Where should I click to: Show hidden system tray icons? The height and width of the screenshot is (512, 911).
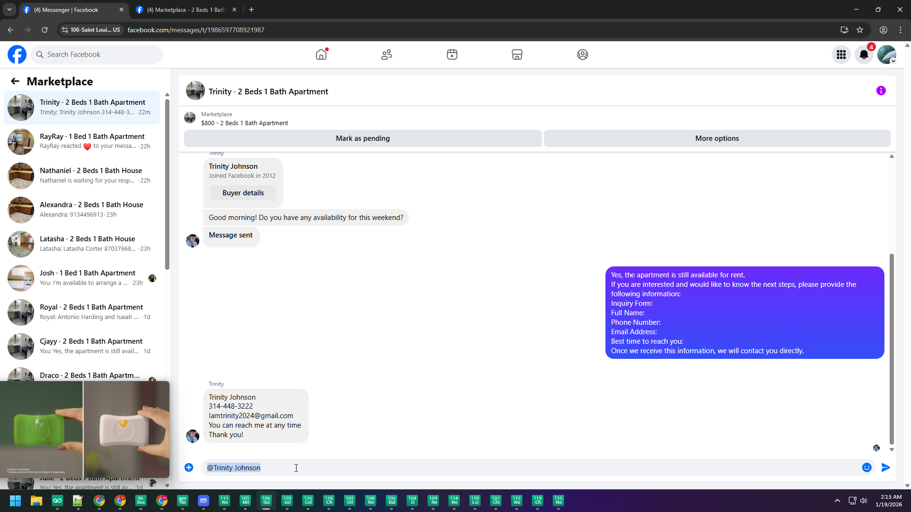click(x=837, y=501)
